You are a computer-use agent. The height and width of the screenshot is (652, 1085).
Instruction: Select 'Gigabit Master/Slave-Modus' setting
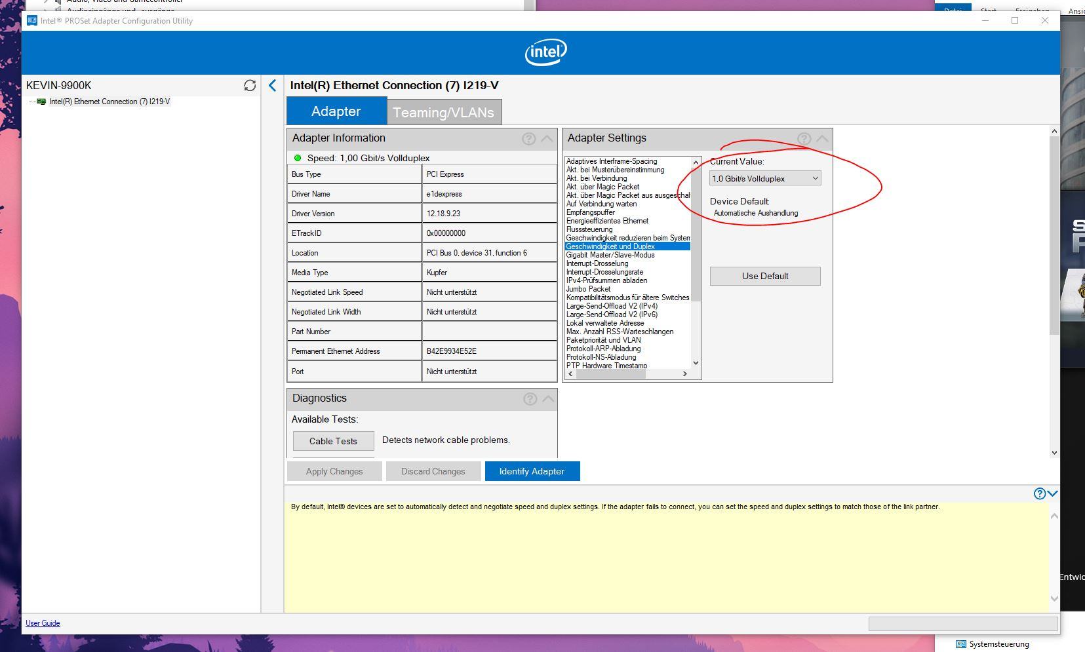coord(627,255)
